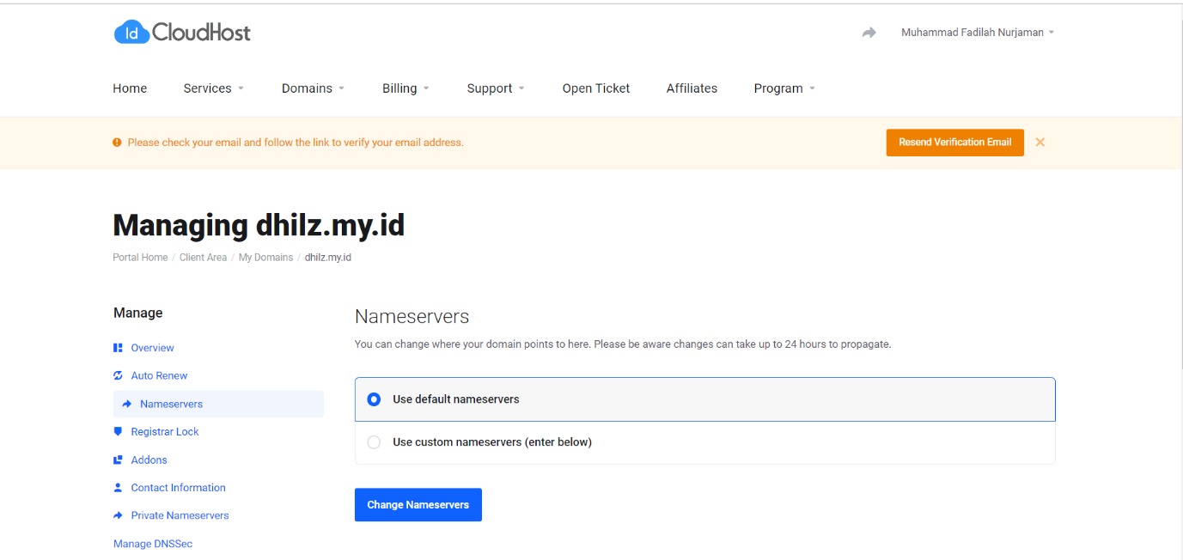Open the Affiliates page
The width and height of the screenshot is (1183, 560).
pos(692,88)
